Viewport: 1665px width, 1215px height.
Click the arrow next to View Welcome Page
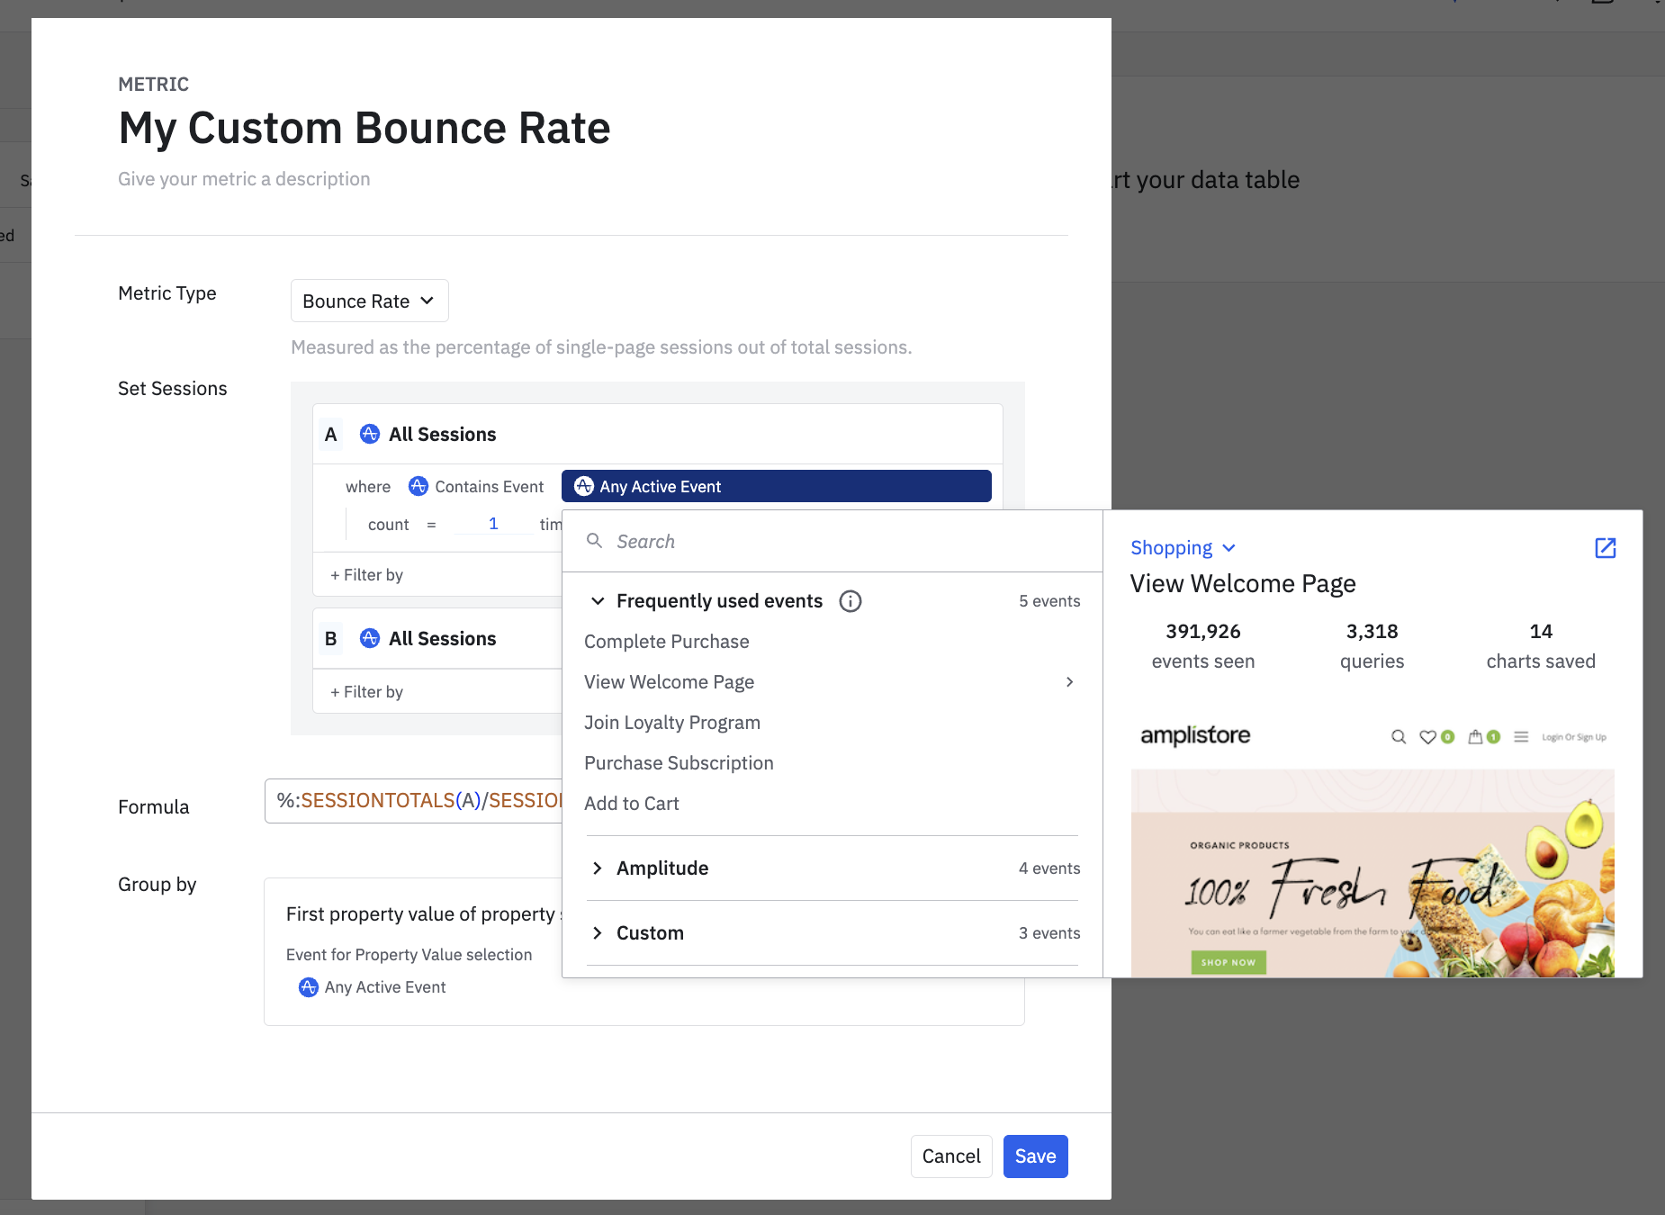tap(1069, 682)
